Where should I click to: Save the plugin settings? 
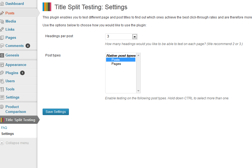(56, 112)
